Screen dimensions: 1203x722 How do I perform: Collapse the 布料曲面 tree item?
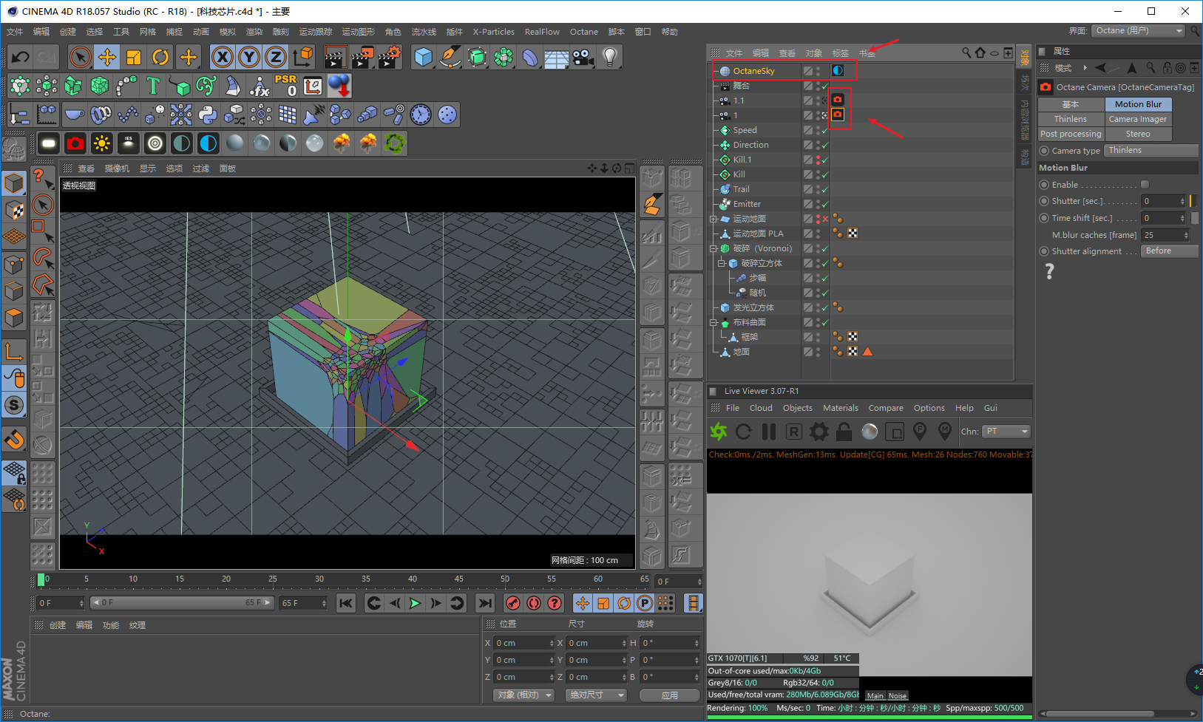(713, 322)
